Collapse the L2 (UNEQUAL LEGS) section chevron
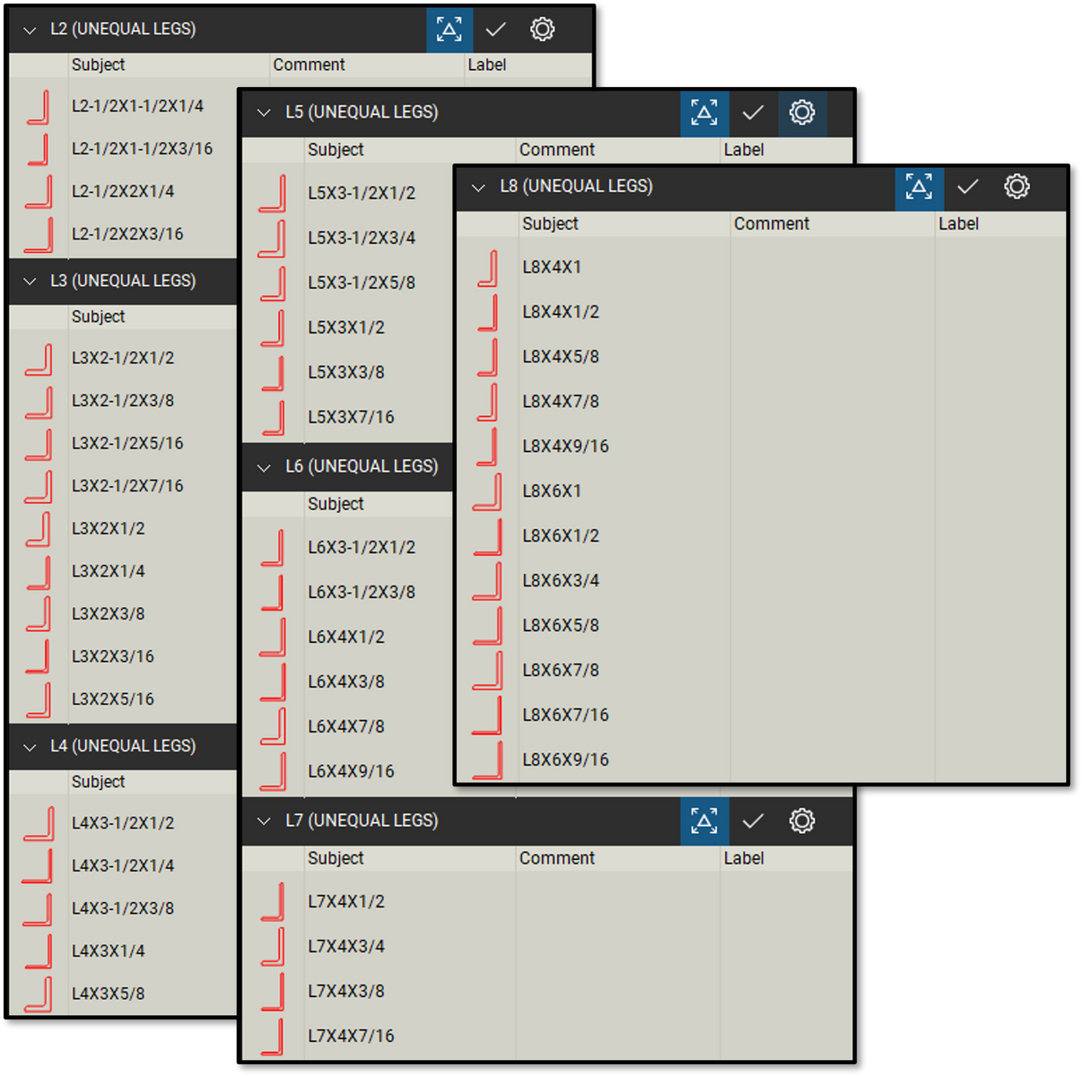 click(x=30, y=30)
